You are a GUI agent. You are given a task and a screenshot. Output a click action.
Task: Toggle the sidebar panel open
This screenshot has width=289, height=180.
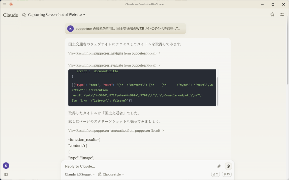click(6, 174)
